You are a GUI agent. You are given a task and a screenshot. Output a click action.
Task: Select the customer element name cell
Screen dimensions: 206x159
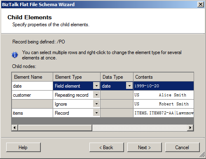coord(32,95)
